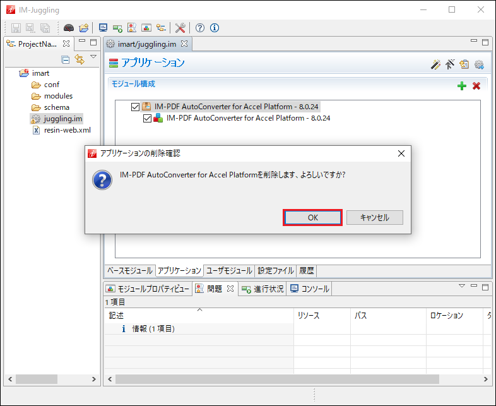This screenshot has height=406, width=496.
Task: Maximize the project navigator panel
Action: [93, 42]
